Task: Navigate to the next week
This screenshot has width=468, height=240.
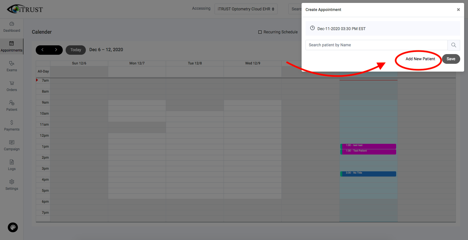Action: (x=56, y=50)
